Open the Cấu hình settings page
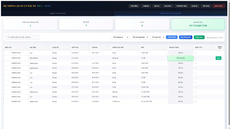The image size is (230, 129). [x=134, y=6]
